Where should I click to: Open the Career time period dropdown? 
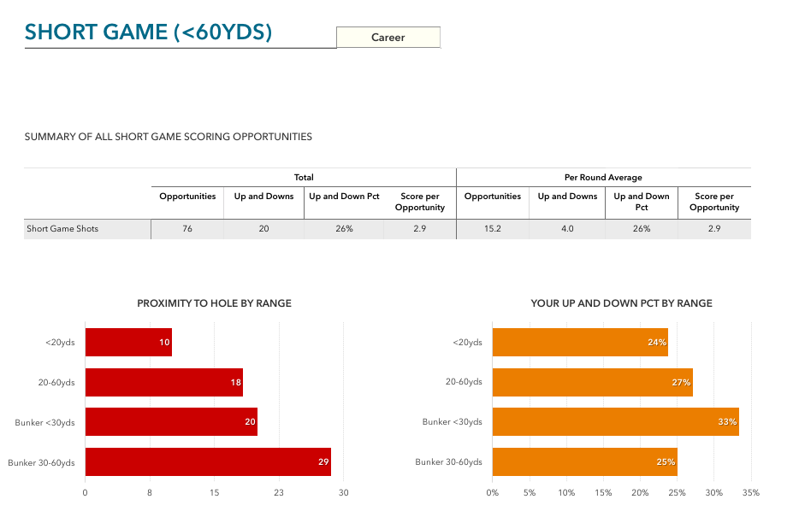388,38
